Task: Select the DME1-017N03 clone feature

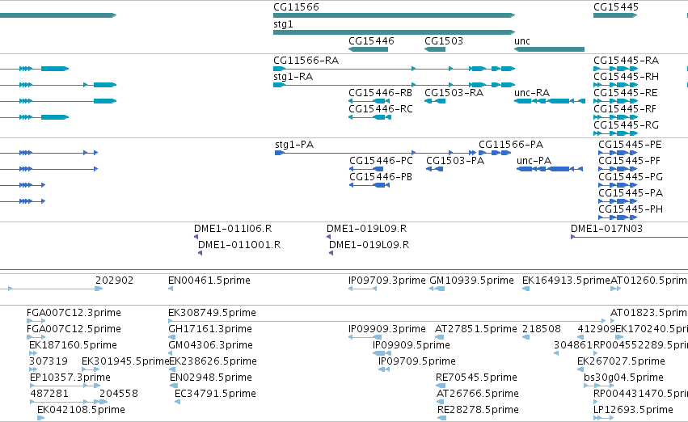Action: point(629,237)
